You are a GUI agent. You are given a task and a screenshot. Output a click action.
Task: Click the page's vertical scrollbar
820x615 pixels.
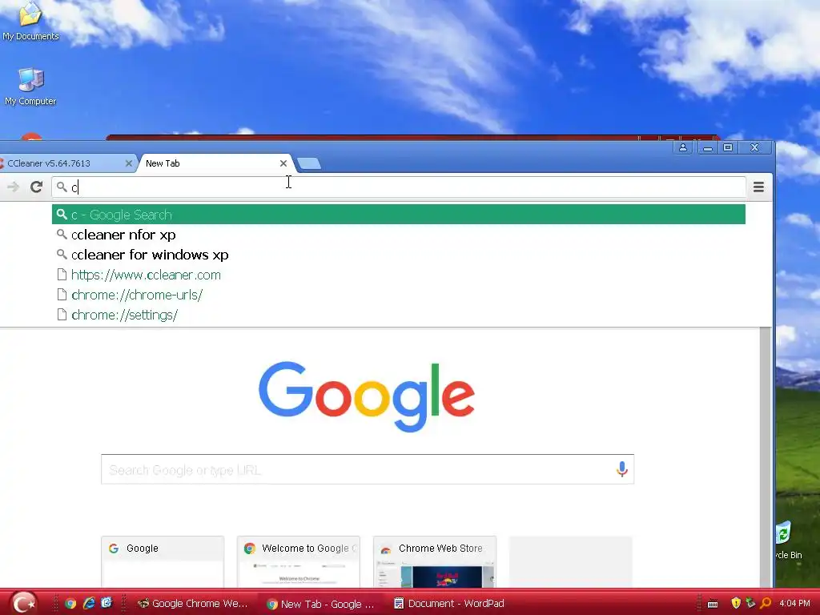[766, 457]
